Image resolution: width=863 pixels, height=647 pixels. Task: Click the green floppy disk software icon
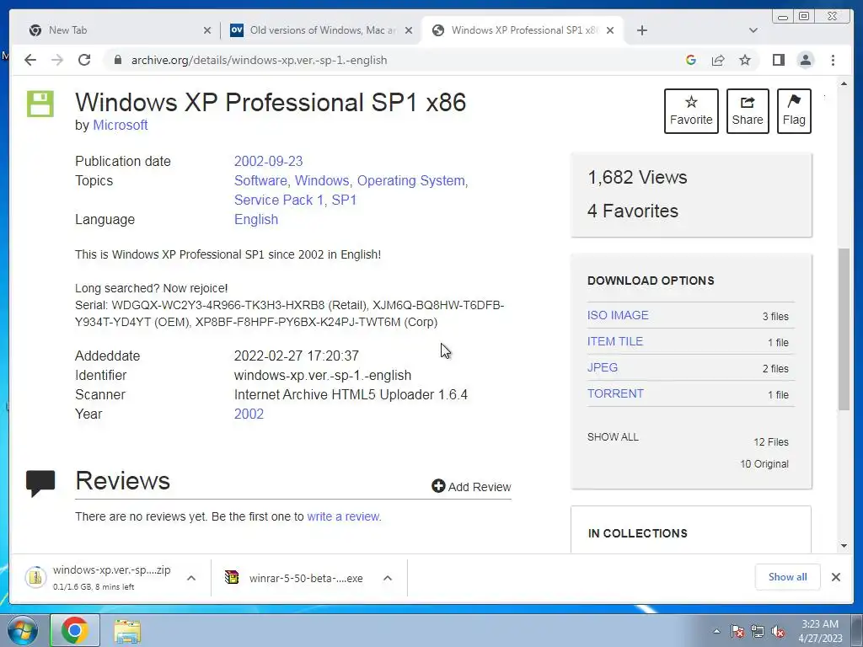(40, 104)
